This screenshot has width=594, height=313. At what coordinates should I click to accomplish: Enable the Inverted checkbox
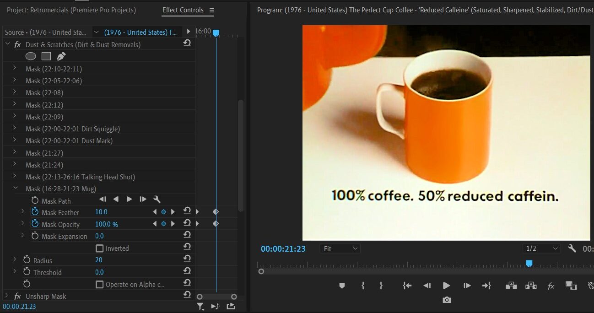[99, 248]
